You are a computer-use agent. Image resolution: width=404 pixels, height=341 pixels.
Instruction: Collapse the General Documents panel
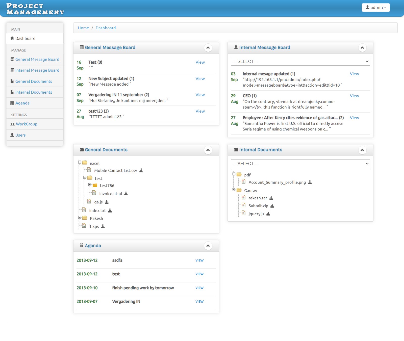coord(208,150)
